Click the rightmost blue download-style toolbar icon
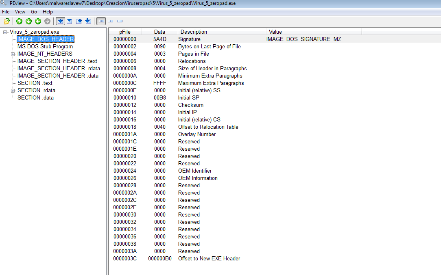Image resolution: width=441 pixels, height=275 pixels. pos(88,21)
